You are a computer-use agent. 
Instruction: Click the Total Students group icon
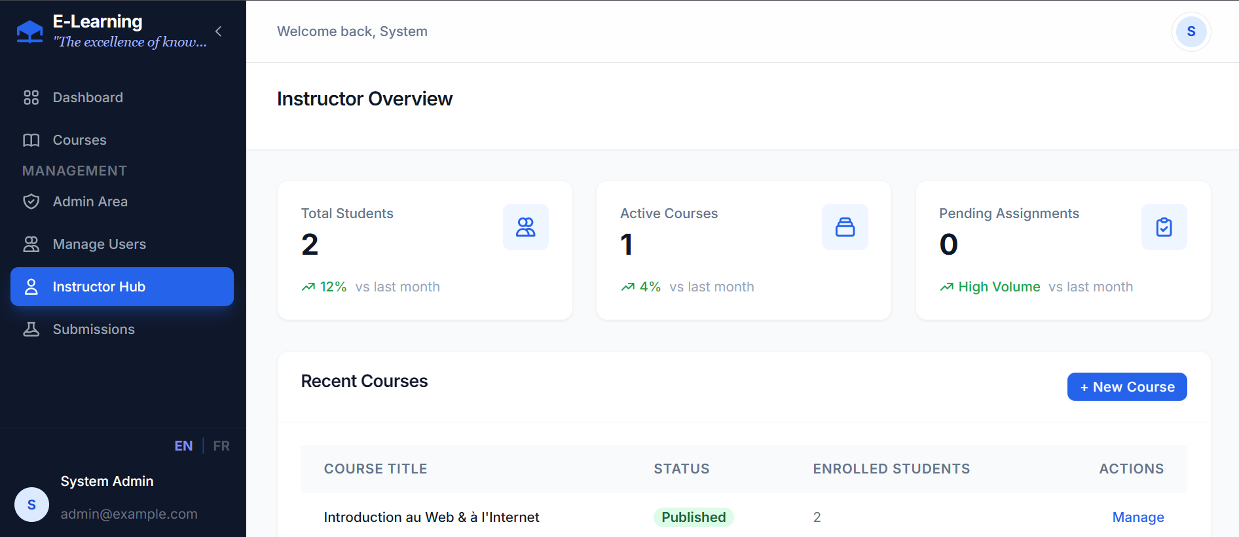(x=525, y=227)
